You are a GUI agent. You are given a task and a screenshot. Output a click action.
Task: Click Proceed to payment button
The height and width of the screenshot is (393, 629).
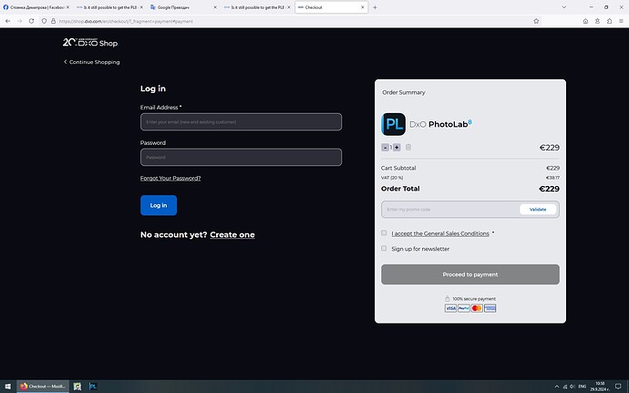(470, 274)
